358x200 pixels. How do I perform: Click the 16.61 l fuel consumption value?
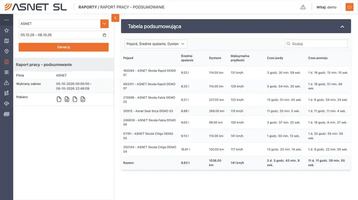pyautogui.click(x=185, y=149)
